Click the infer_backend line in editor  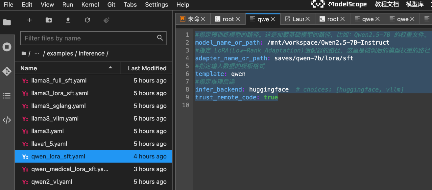(300, 89)
